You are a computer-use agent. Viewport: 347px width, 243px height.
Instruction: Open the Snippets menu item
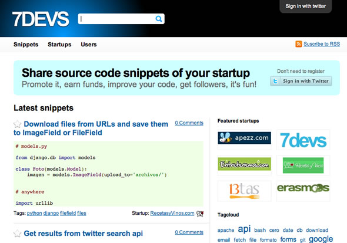click(x=26, y=45)
